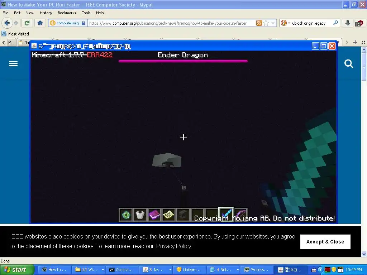Select the Eye of Ender hotbar slot

[126, 215]
